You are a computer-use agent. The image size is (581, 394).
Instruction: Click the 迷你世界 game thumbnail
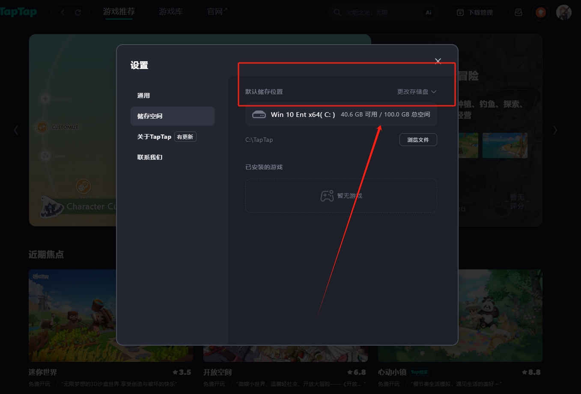coord(110,315)
